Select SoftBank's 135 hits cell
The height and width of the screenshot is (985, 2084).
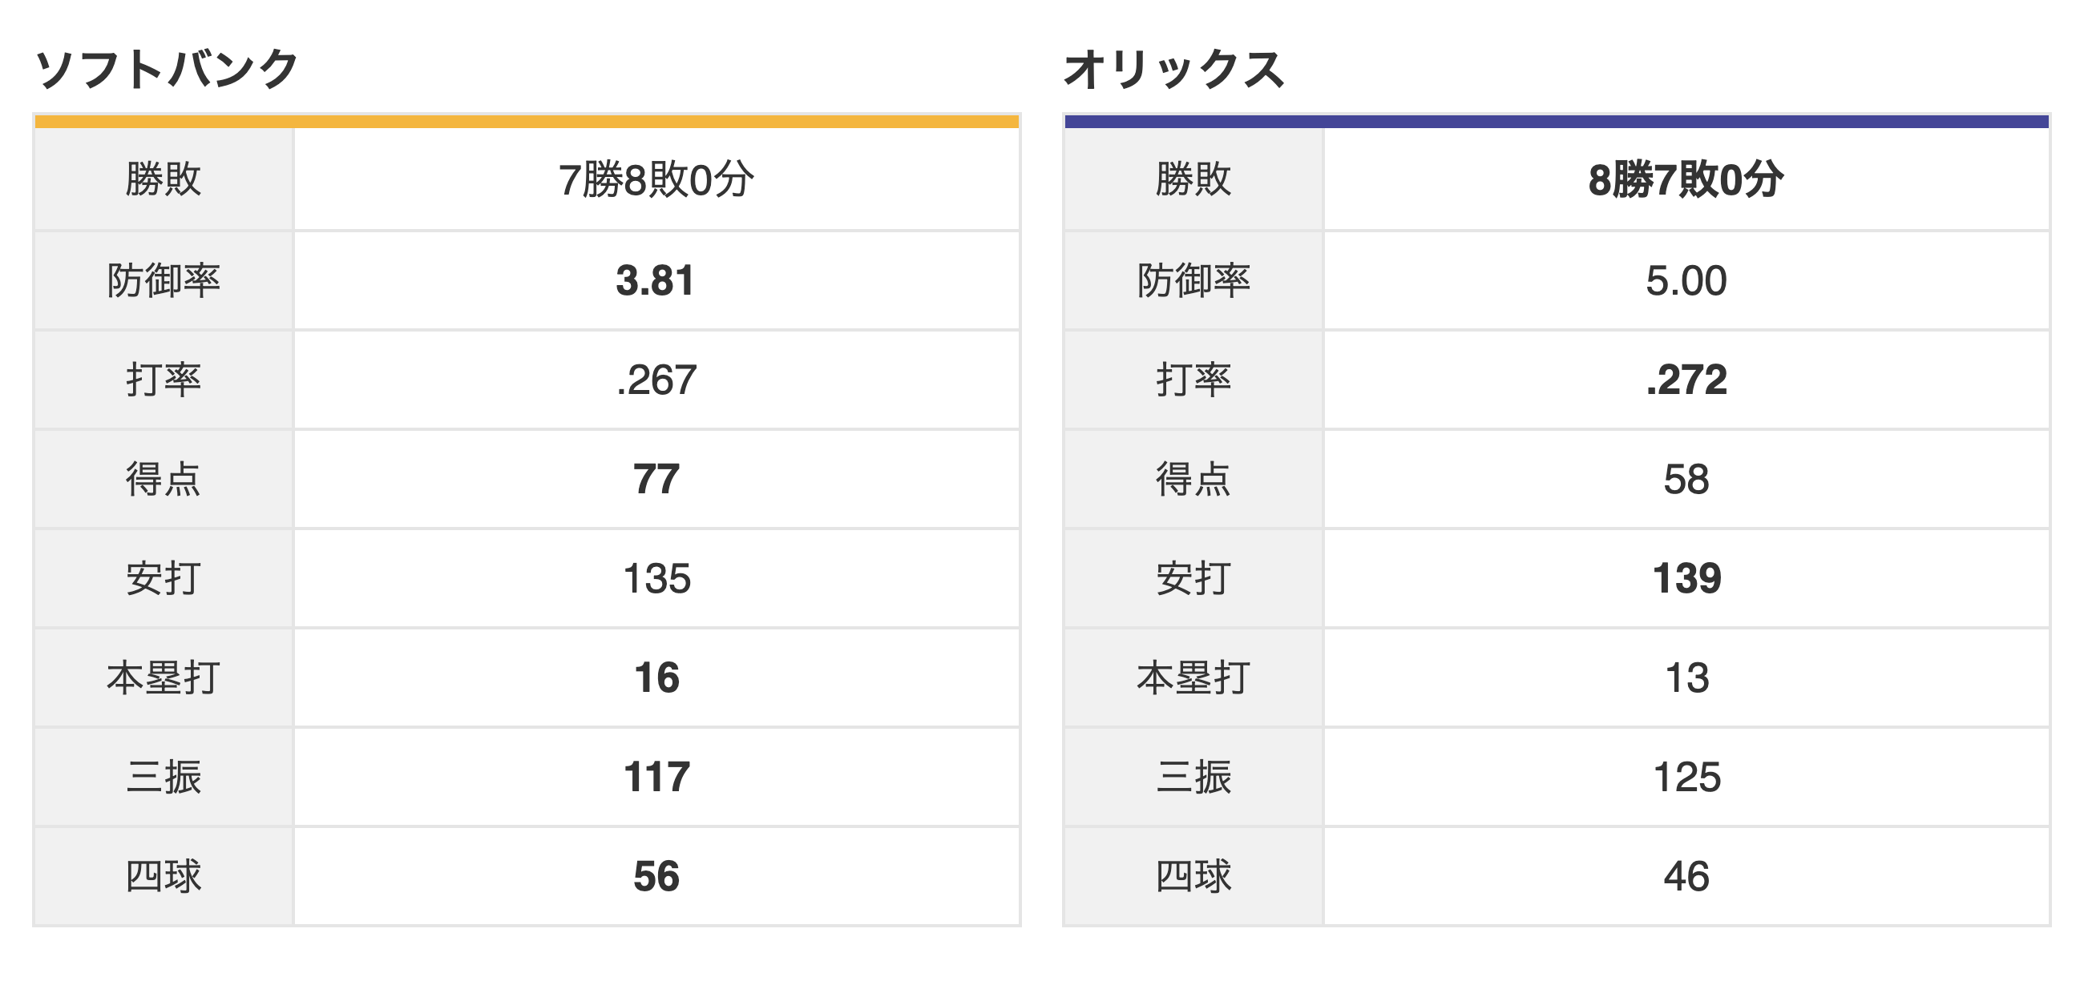coord(656,578)
